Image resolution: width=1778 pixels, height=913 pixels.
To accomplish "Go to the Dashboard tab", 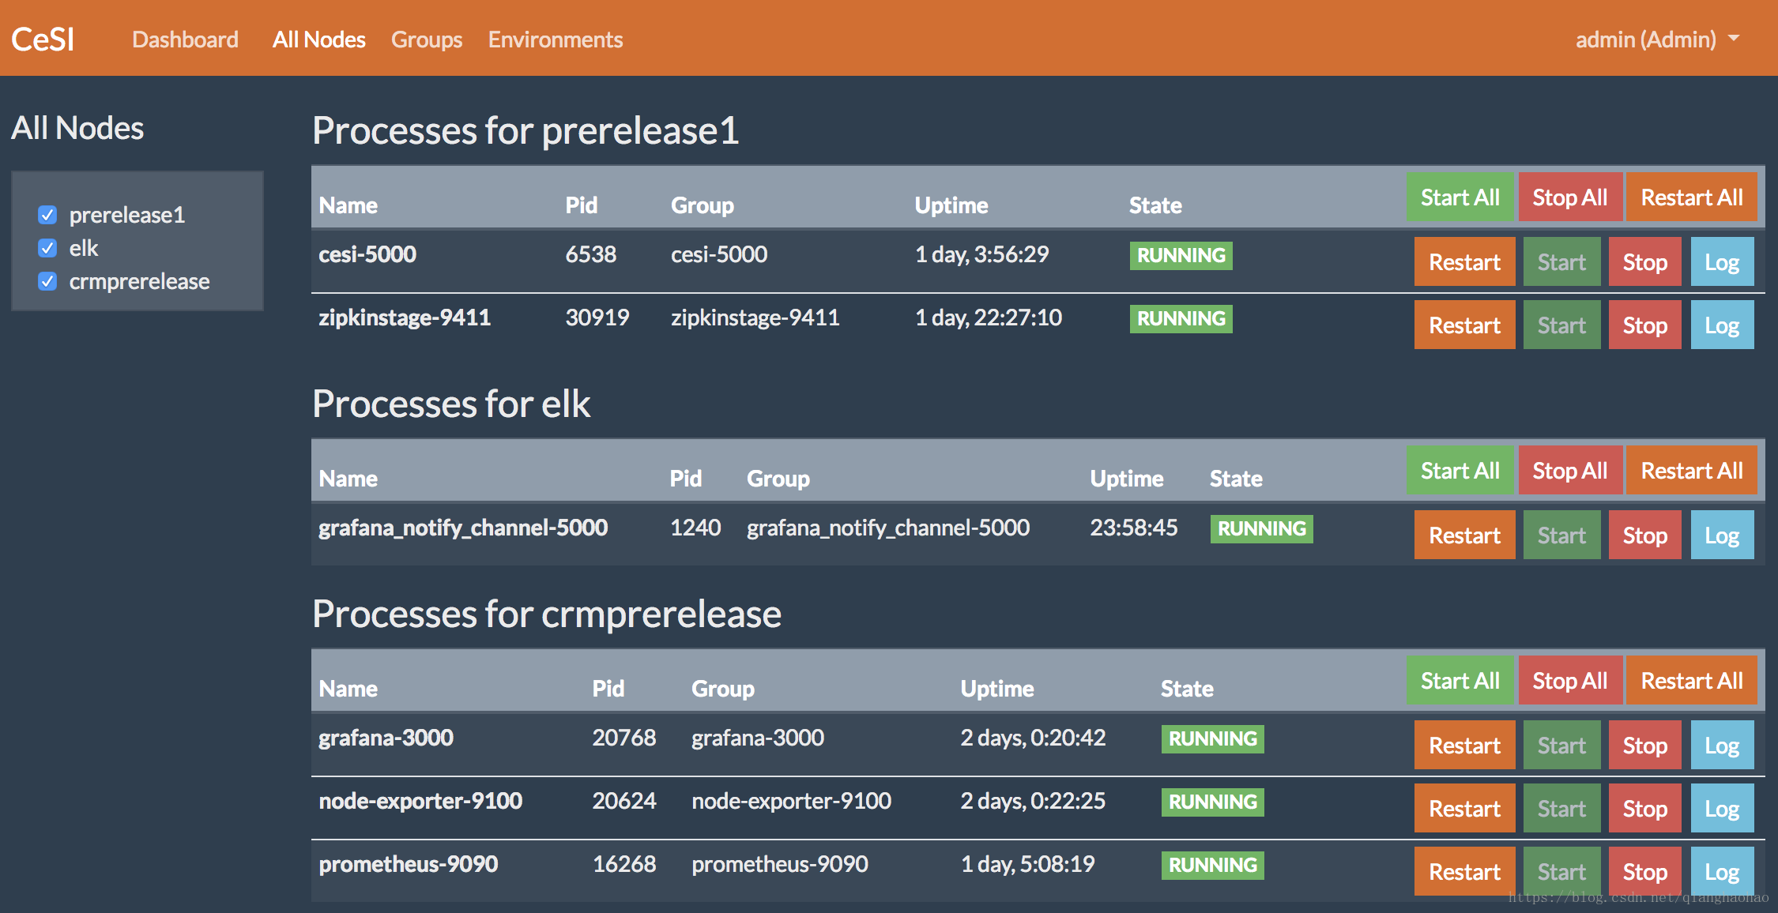I will 185,39.
